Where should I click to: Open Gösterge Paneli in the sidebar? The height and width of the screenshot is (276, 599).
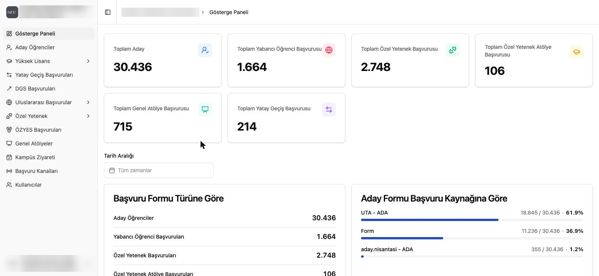coord(49,34)
